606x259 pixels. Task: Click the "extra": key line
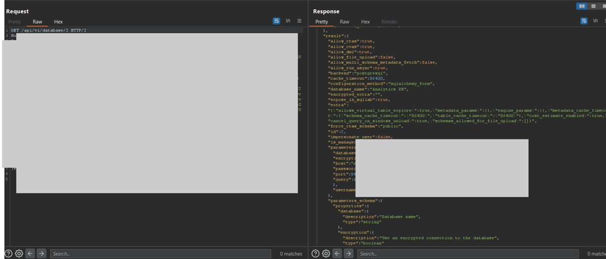pos(338,105)
